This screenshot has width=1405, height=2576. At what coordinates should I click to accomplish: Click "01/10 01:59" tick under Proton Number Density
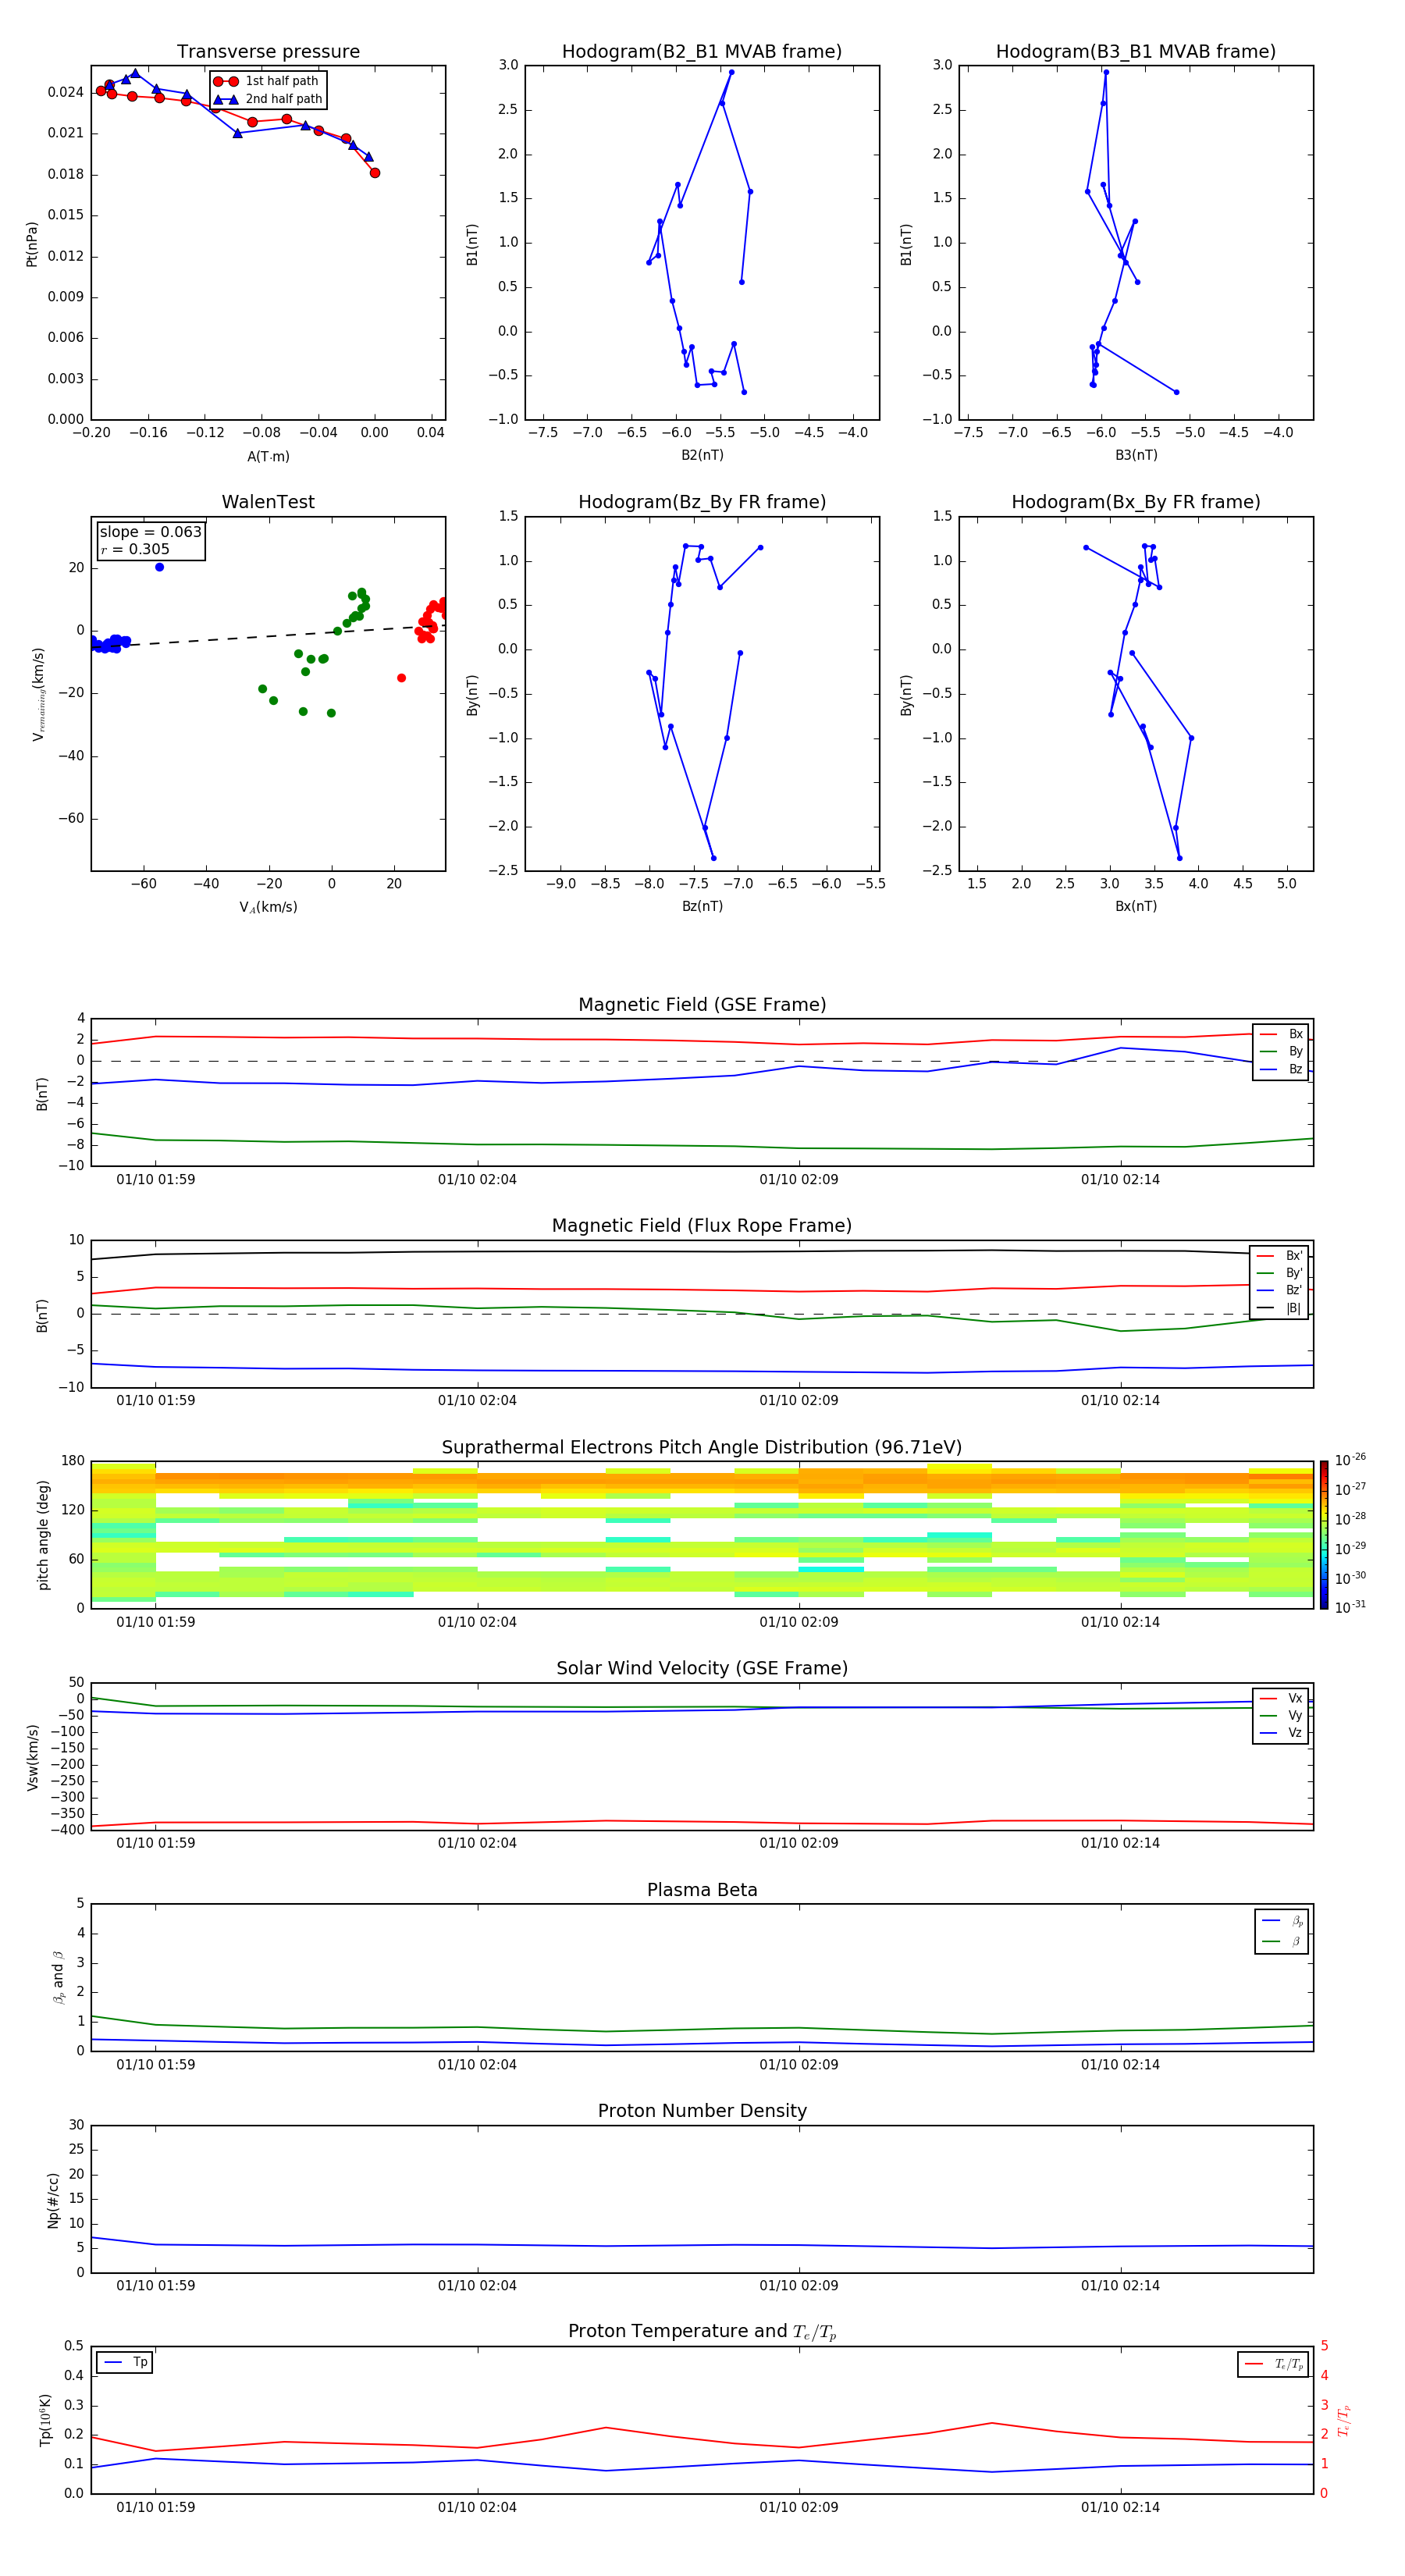click(x=156, y=2285)
